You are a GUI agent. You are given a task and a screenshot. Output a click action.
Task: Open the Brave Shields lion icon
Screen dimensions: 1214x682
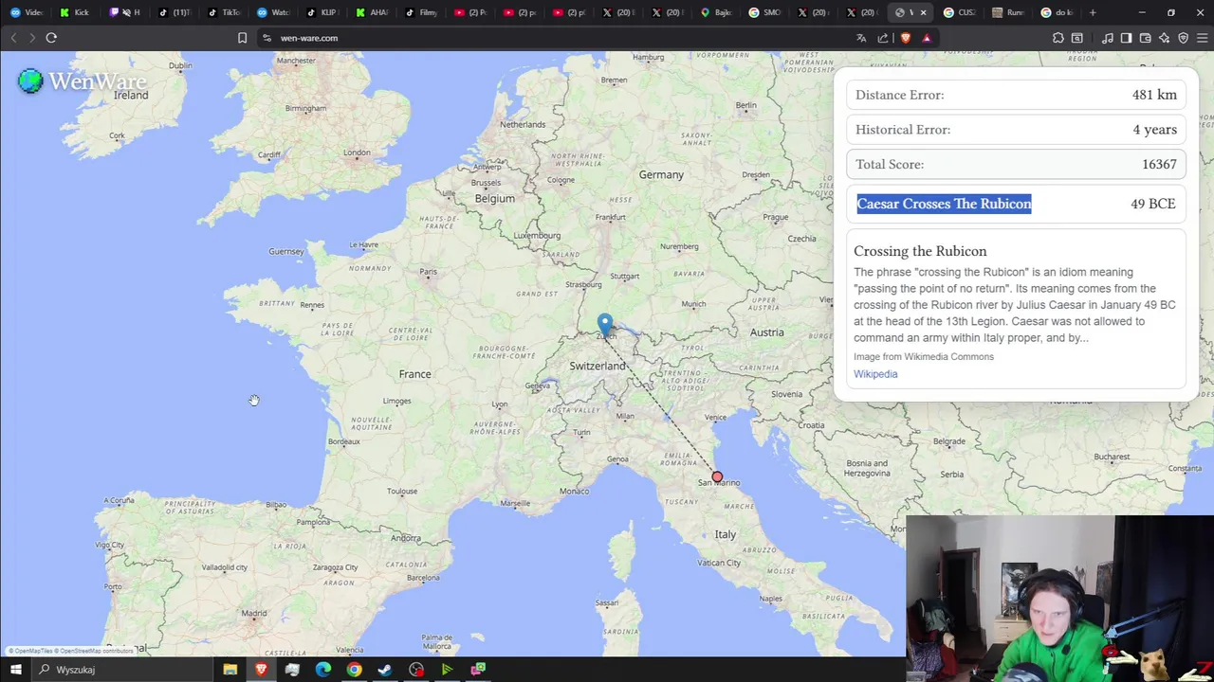click(x=905, y=38)
